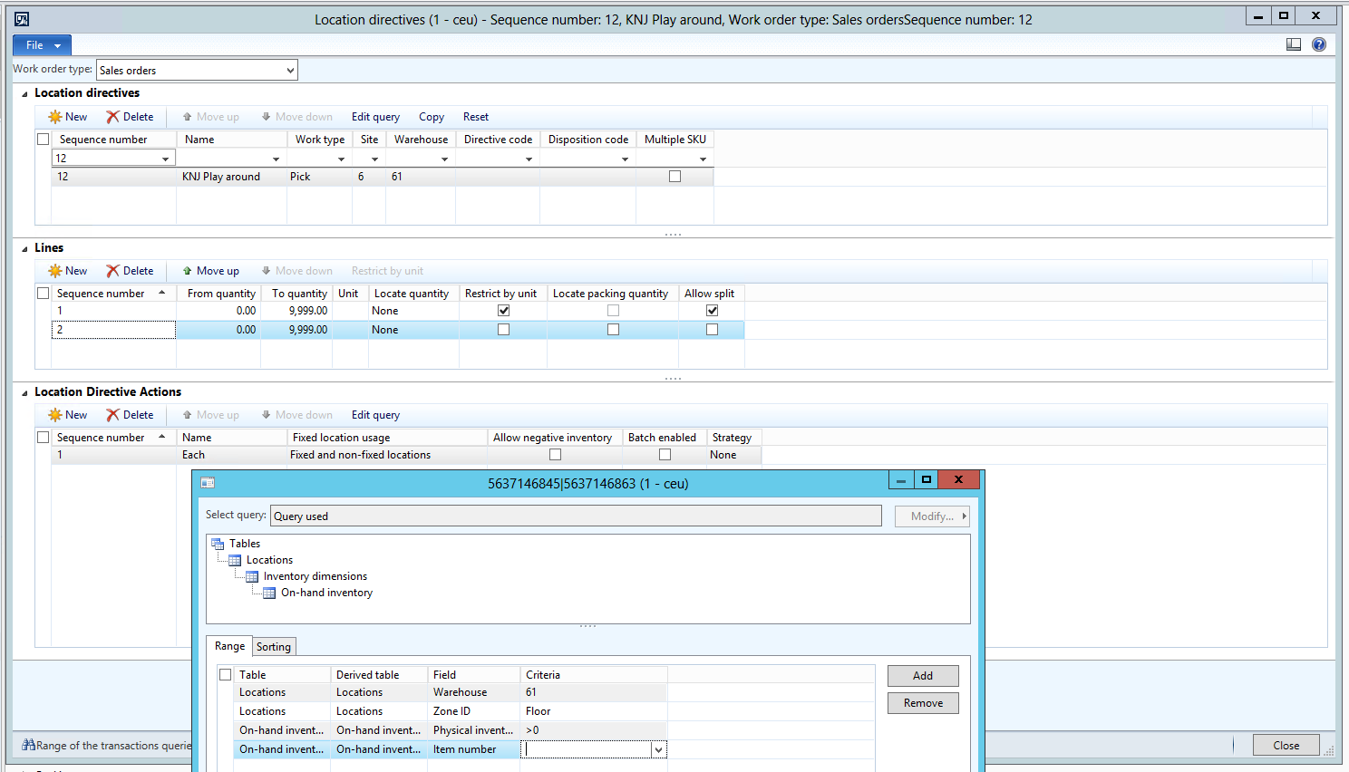The height and width of the screenshot is (772, 1349).
Task: Click New icon in Location Directive Actions toolbar
Action: (x=56, y=415)
